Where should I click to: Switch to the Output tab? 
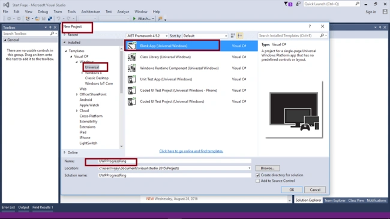[23, 207]
